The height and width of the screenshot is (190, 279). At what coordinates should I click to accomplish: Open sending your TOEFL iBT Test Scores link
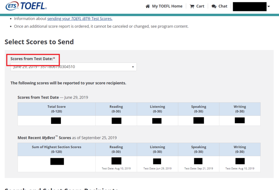pos(80,18)
